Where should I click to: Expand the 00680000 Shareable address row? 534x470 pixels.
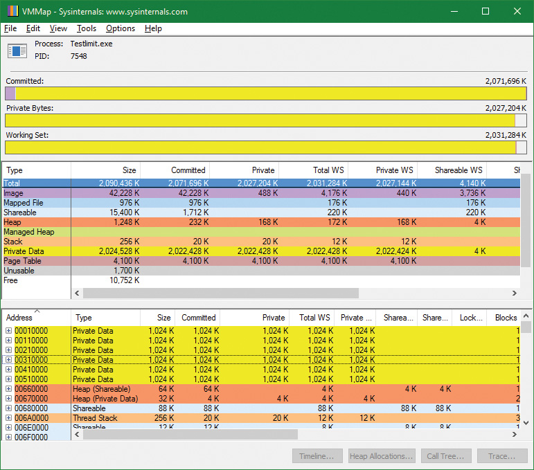coord(9,408)
